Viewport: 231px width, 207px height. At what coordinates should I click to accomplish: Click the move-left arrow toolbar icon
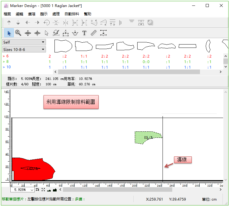click(x=28, y=23)
